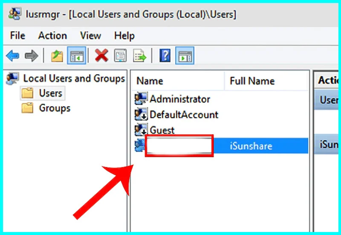Click the Groups folder icon
The height and width of the screenshot is (235, 341).
tap(27, 108)
